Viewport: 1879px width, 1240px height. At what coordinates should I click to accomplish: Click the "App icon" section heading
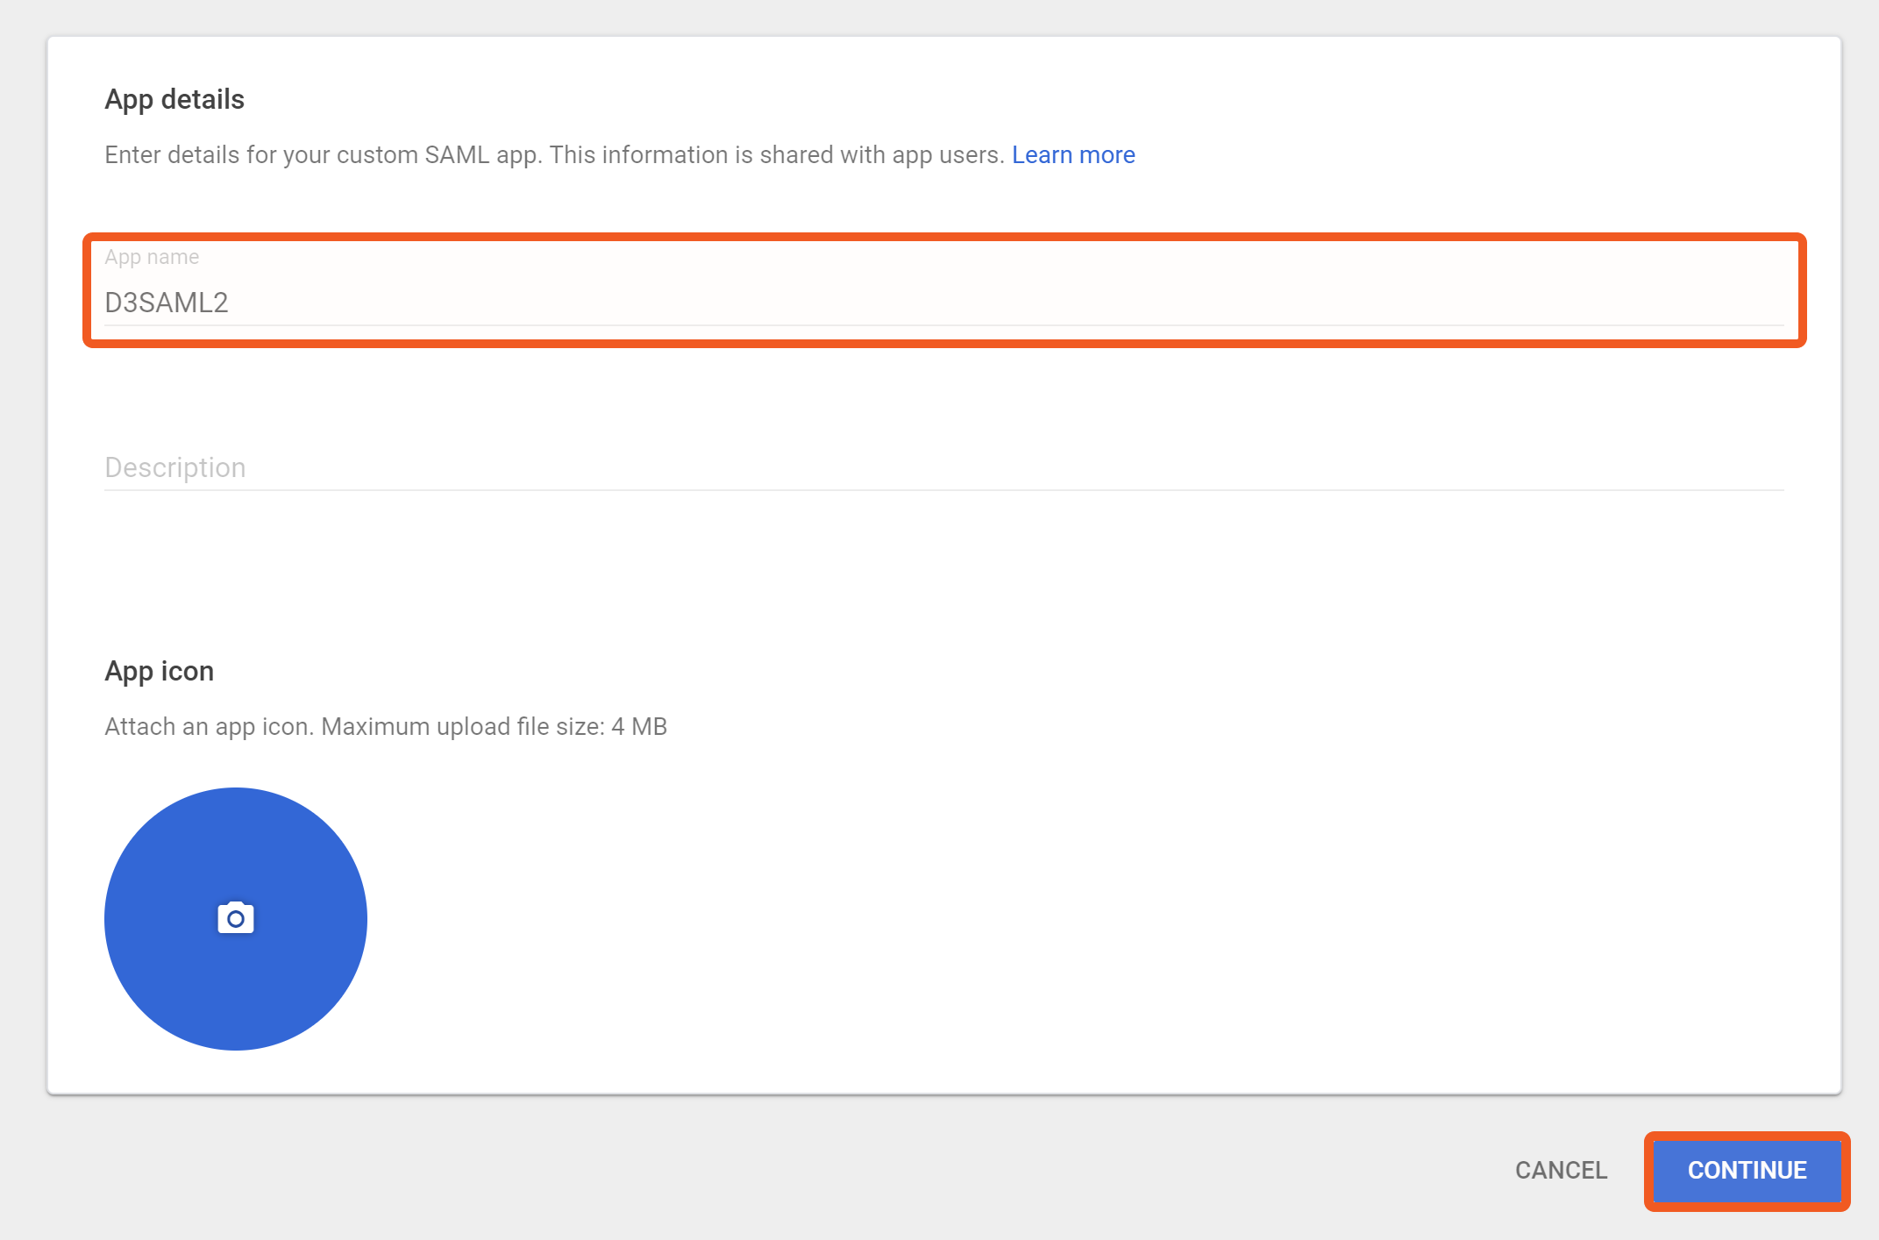159,671
